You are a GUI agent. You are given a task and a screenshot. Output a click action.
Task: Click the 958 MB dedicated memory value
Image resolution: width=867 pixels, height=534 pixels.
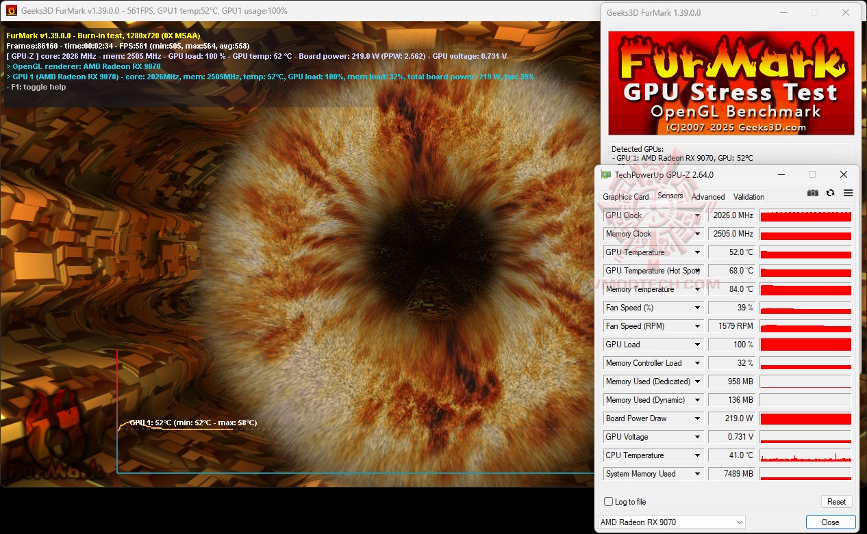click(731, 382)
